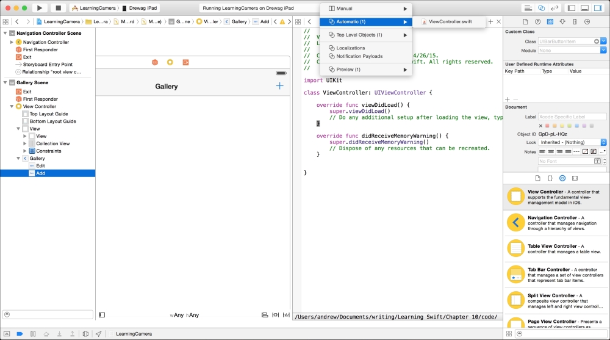Click the Stop button in toolbar
Viewport: 610px width, 340px height.
59,8
